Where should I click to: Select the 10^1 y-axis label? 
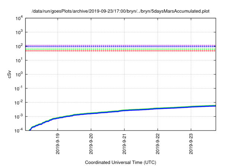pos(19,60)
